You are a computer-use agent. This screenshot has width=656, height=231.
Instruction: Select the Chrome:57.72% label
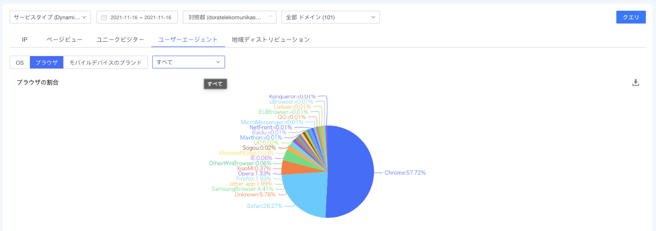tap(405, 173)
